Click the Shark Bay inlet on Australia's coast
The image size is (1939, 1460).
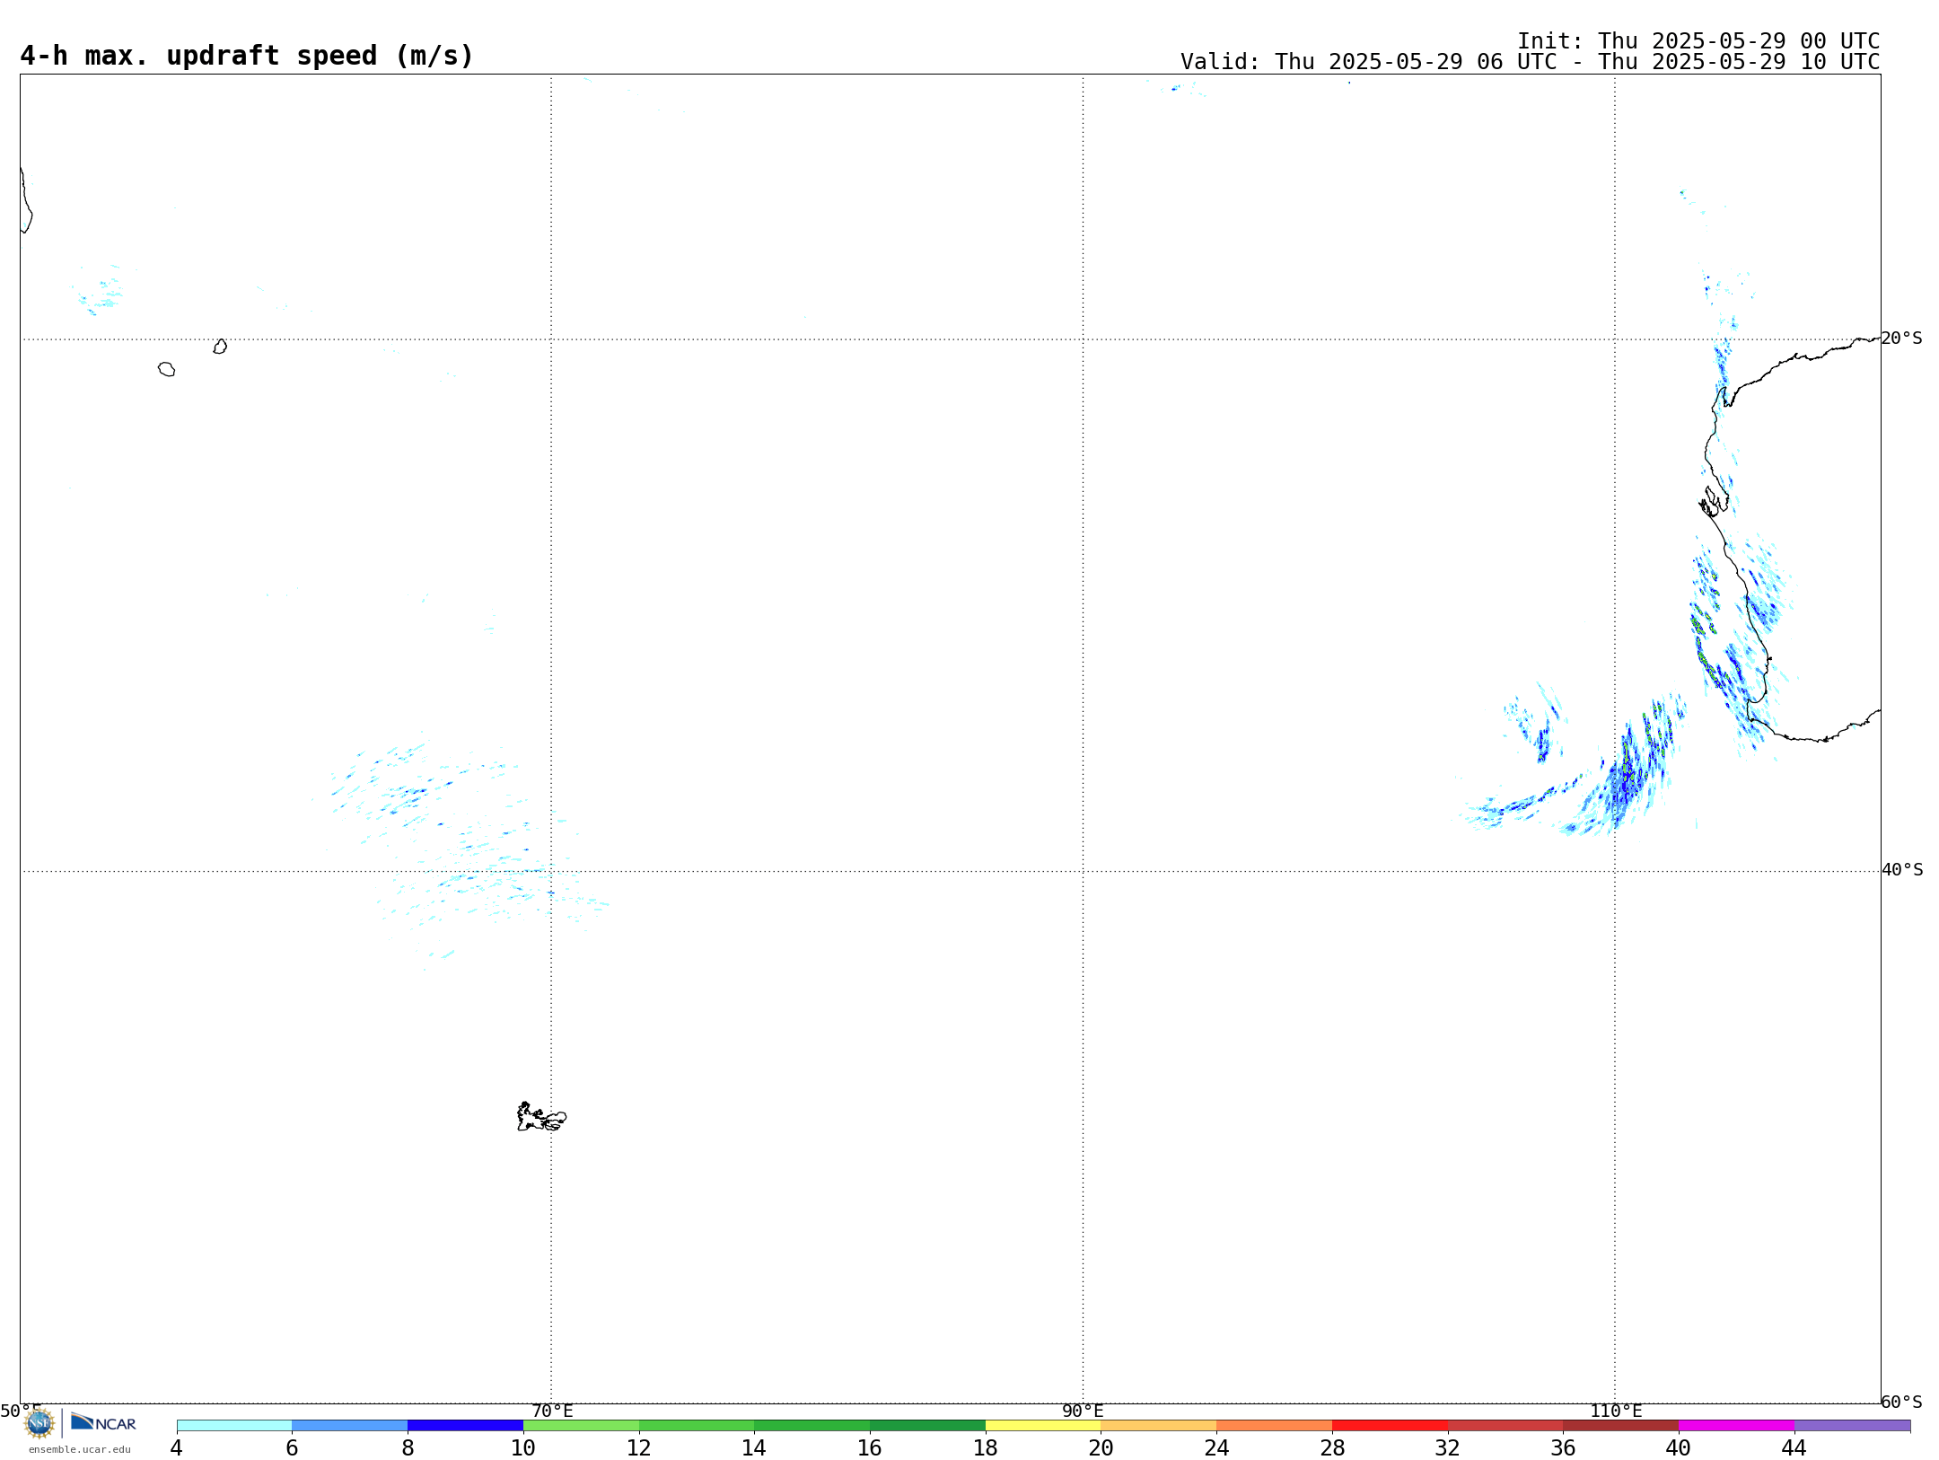[x=1713, y=501]
